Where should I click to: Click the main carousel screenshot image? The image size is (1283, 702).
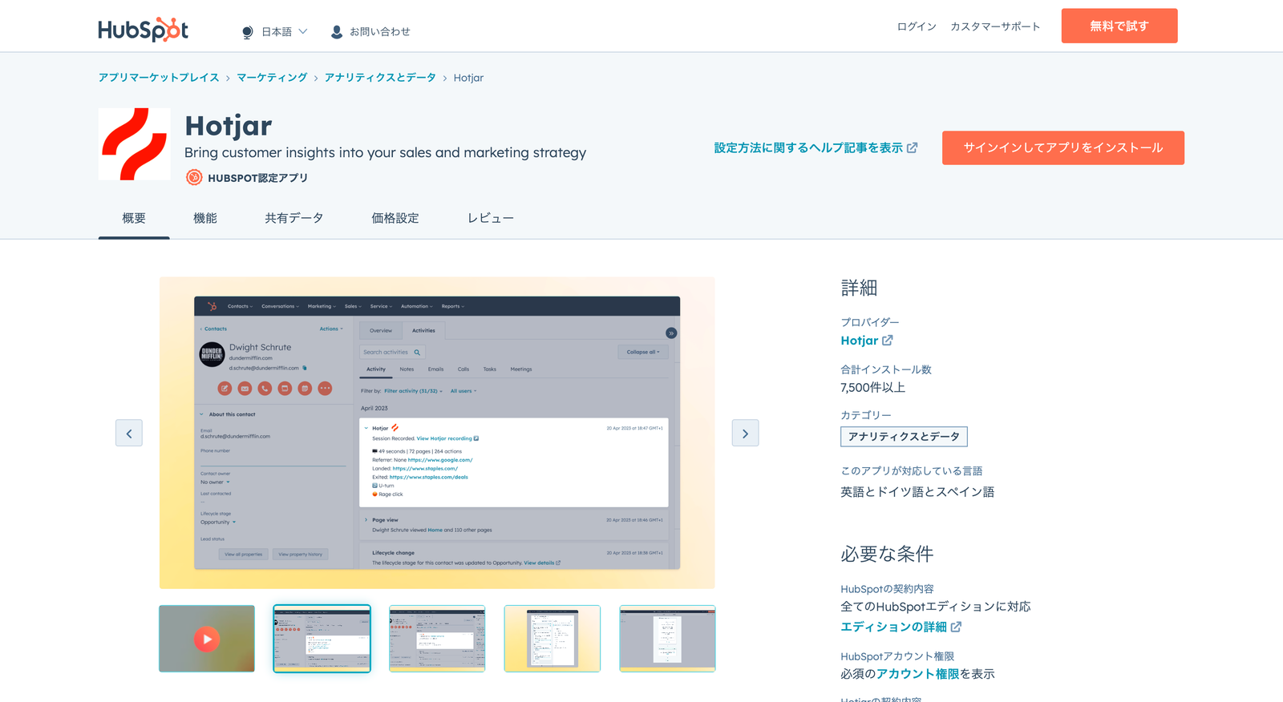coord(437,433)
